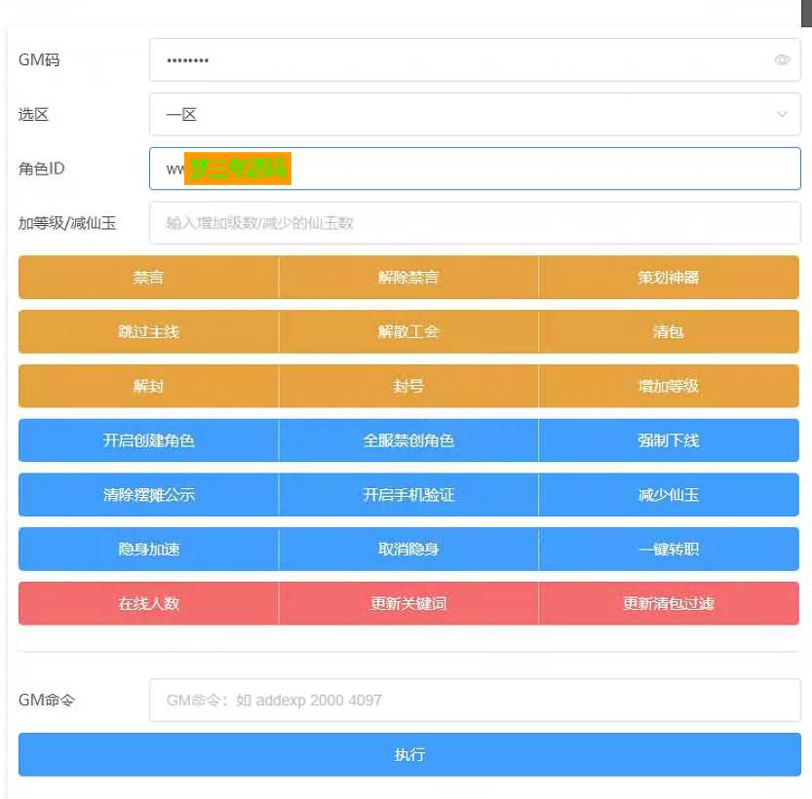The height and width of the screenshot is (799, 812).
Task: Click the 一键转职 button
Action: [669, 549]
